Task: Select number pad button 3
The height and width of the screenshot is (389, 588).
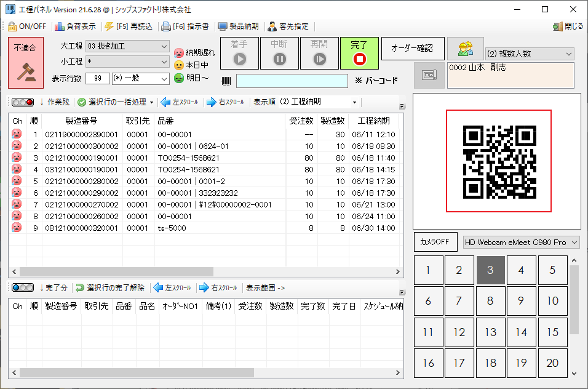Action: 490,270
